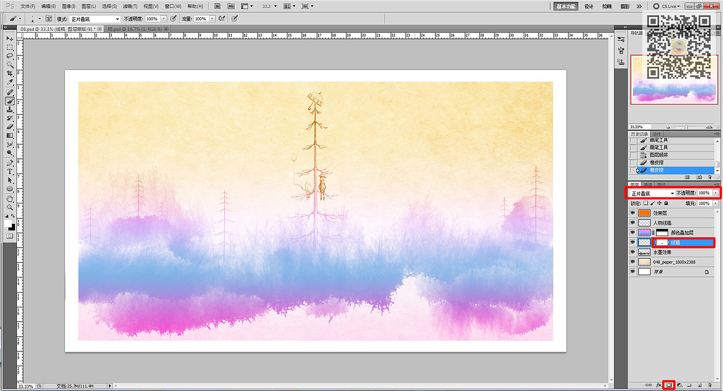Hide the 水墨效果 layer

coord(633,252)
